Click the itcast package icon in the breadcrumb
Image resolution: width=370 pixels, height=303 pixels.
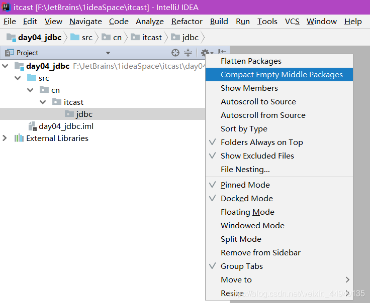(135, 37)
